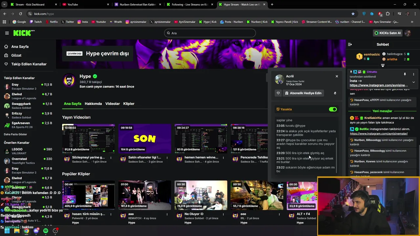The width and height of the screenshot is (420, 236).
Task: Open options for Sakin efsaneler ligi video
Action: [x=167, y=158]
